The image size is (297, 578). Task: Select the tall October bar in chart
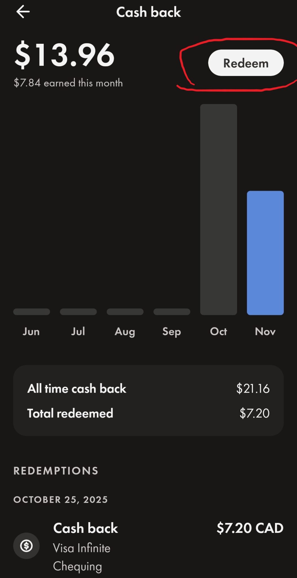coord(218,209)
